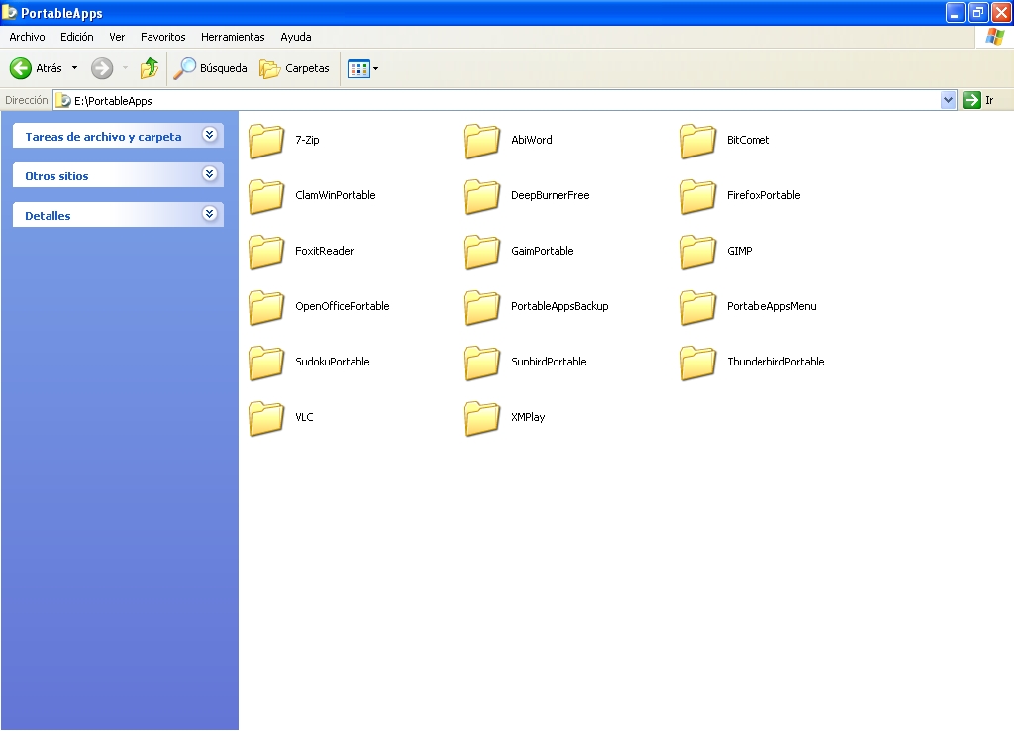This screenshot has width=1014, height=731.
Task: Select the SunbirdPortable folder icon
Action: tap(482, 363)
